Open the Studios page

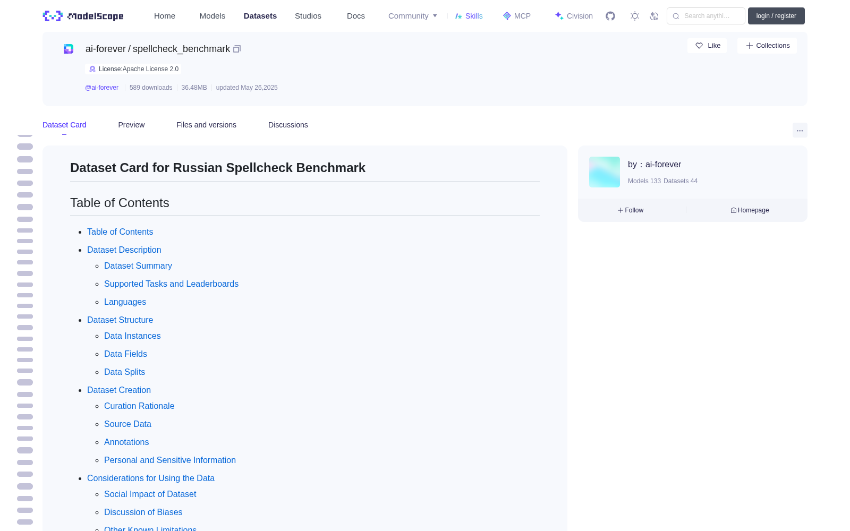tap(308, 16)
